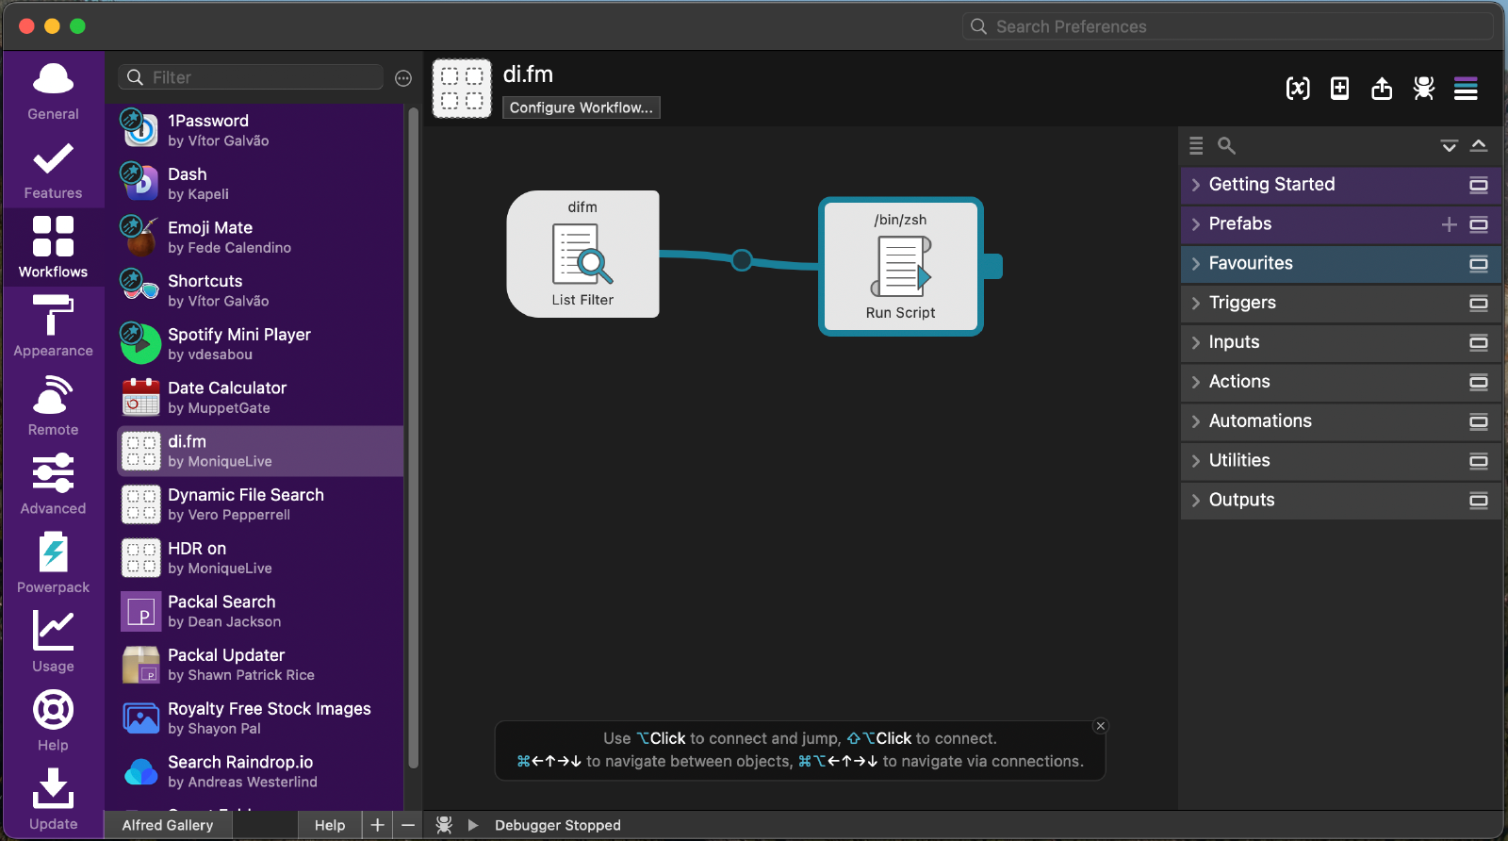Open the Advanced preferences tab
The width and height of the screenshot is (1508, 841).
53,486
